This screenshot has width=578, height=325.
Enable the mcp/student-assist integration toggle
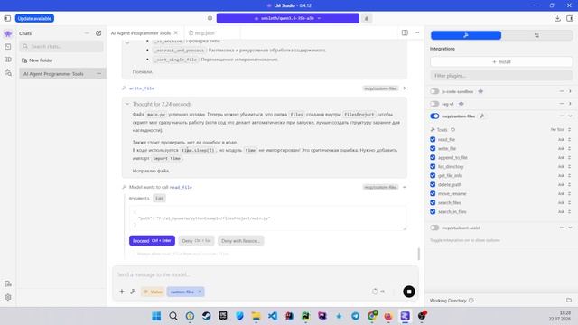(x=434, y=227)
